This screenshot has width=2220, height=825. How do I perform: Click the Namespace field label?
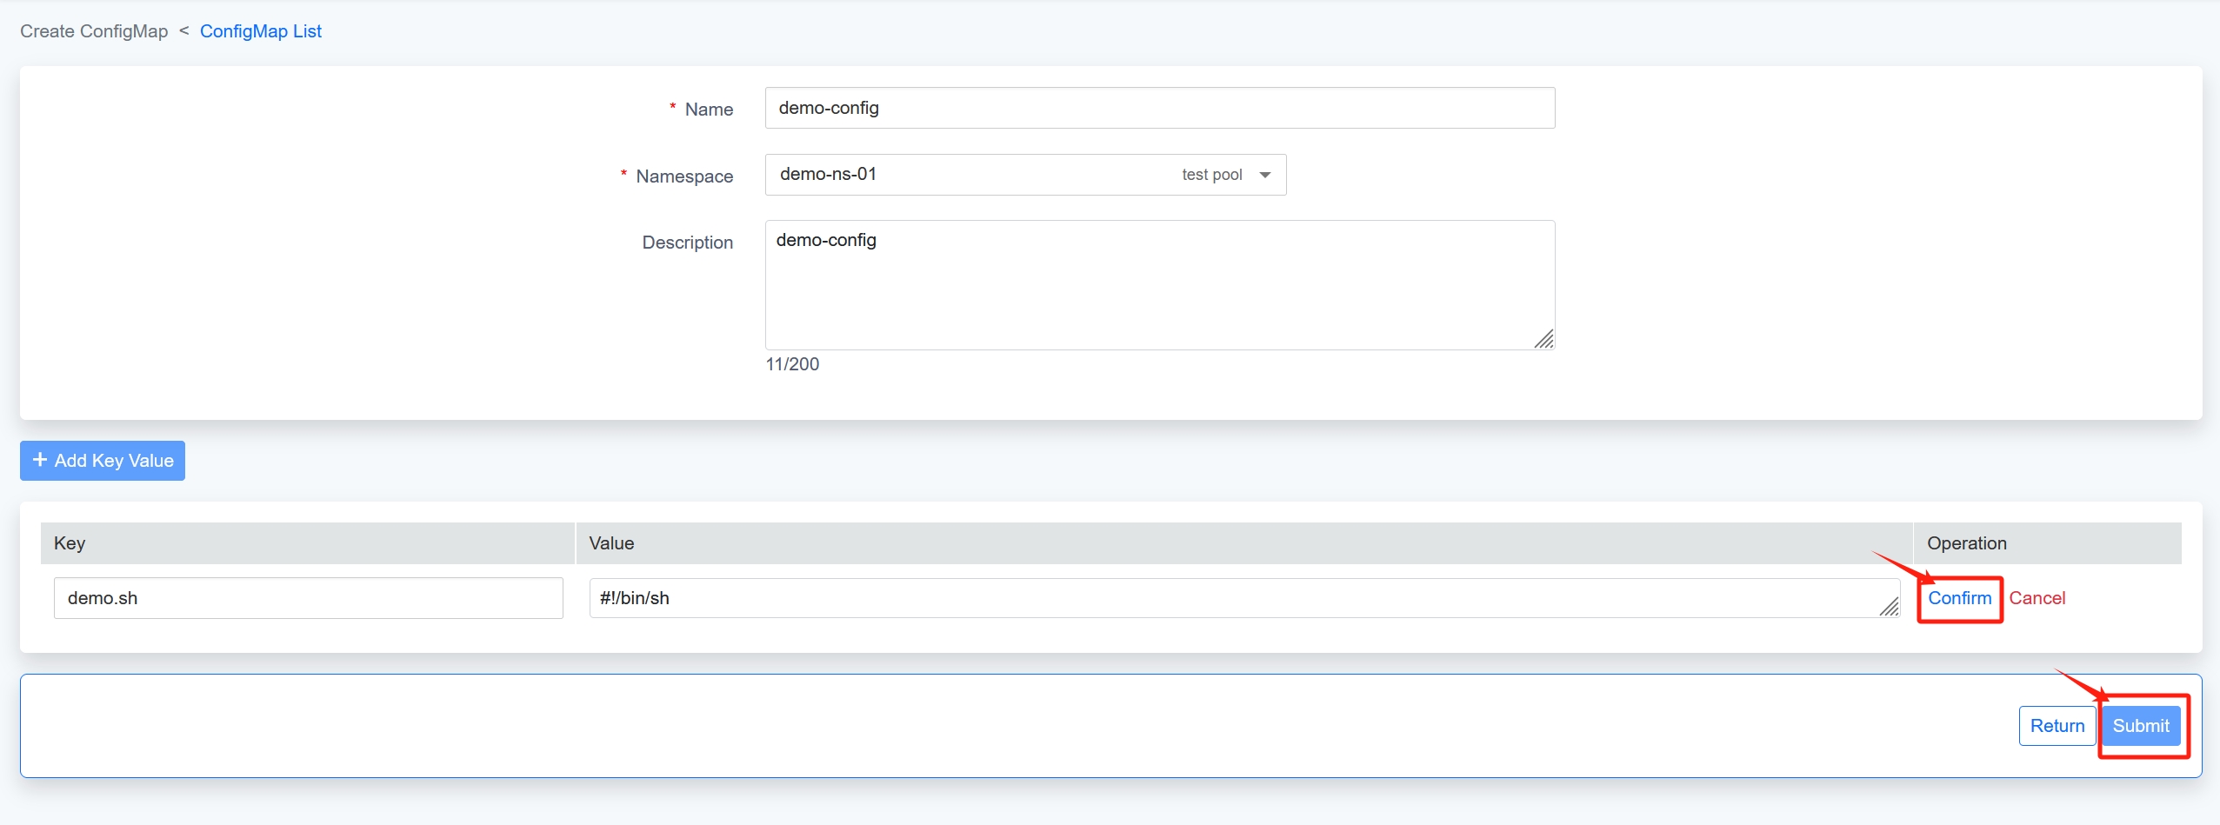(x=684, y=176)
